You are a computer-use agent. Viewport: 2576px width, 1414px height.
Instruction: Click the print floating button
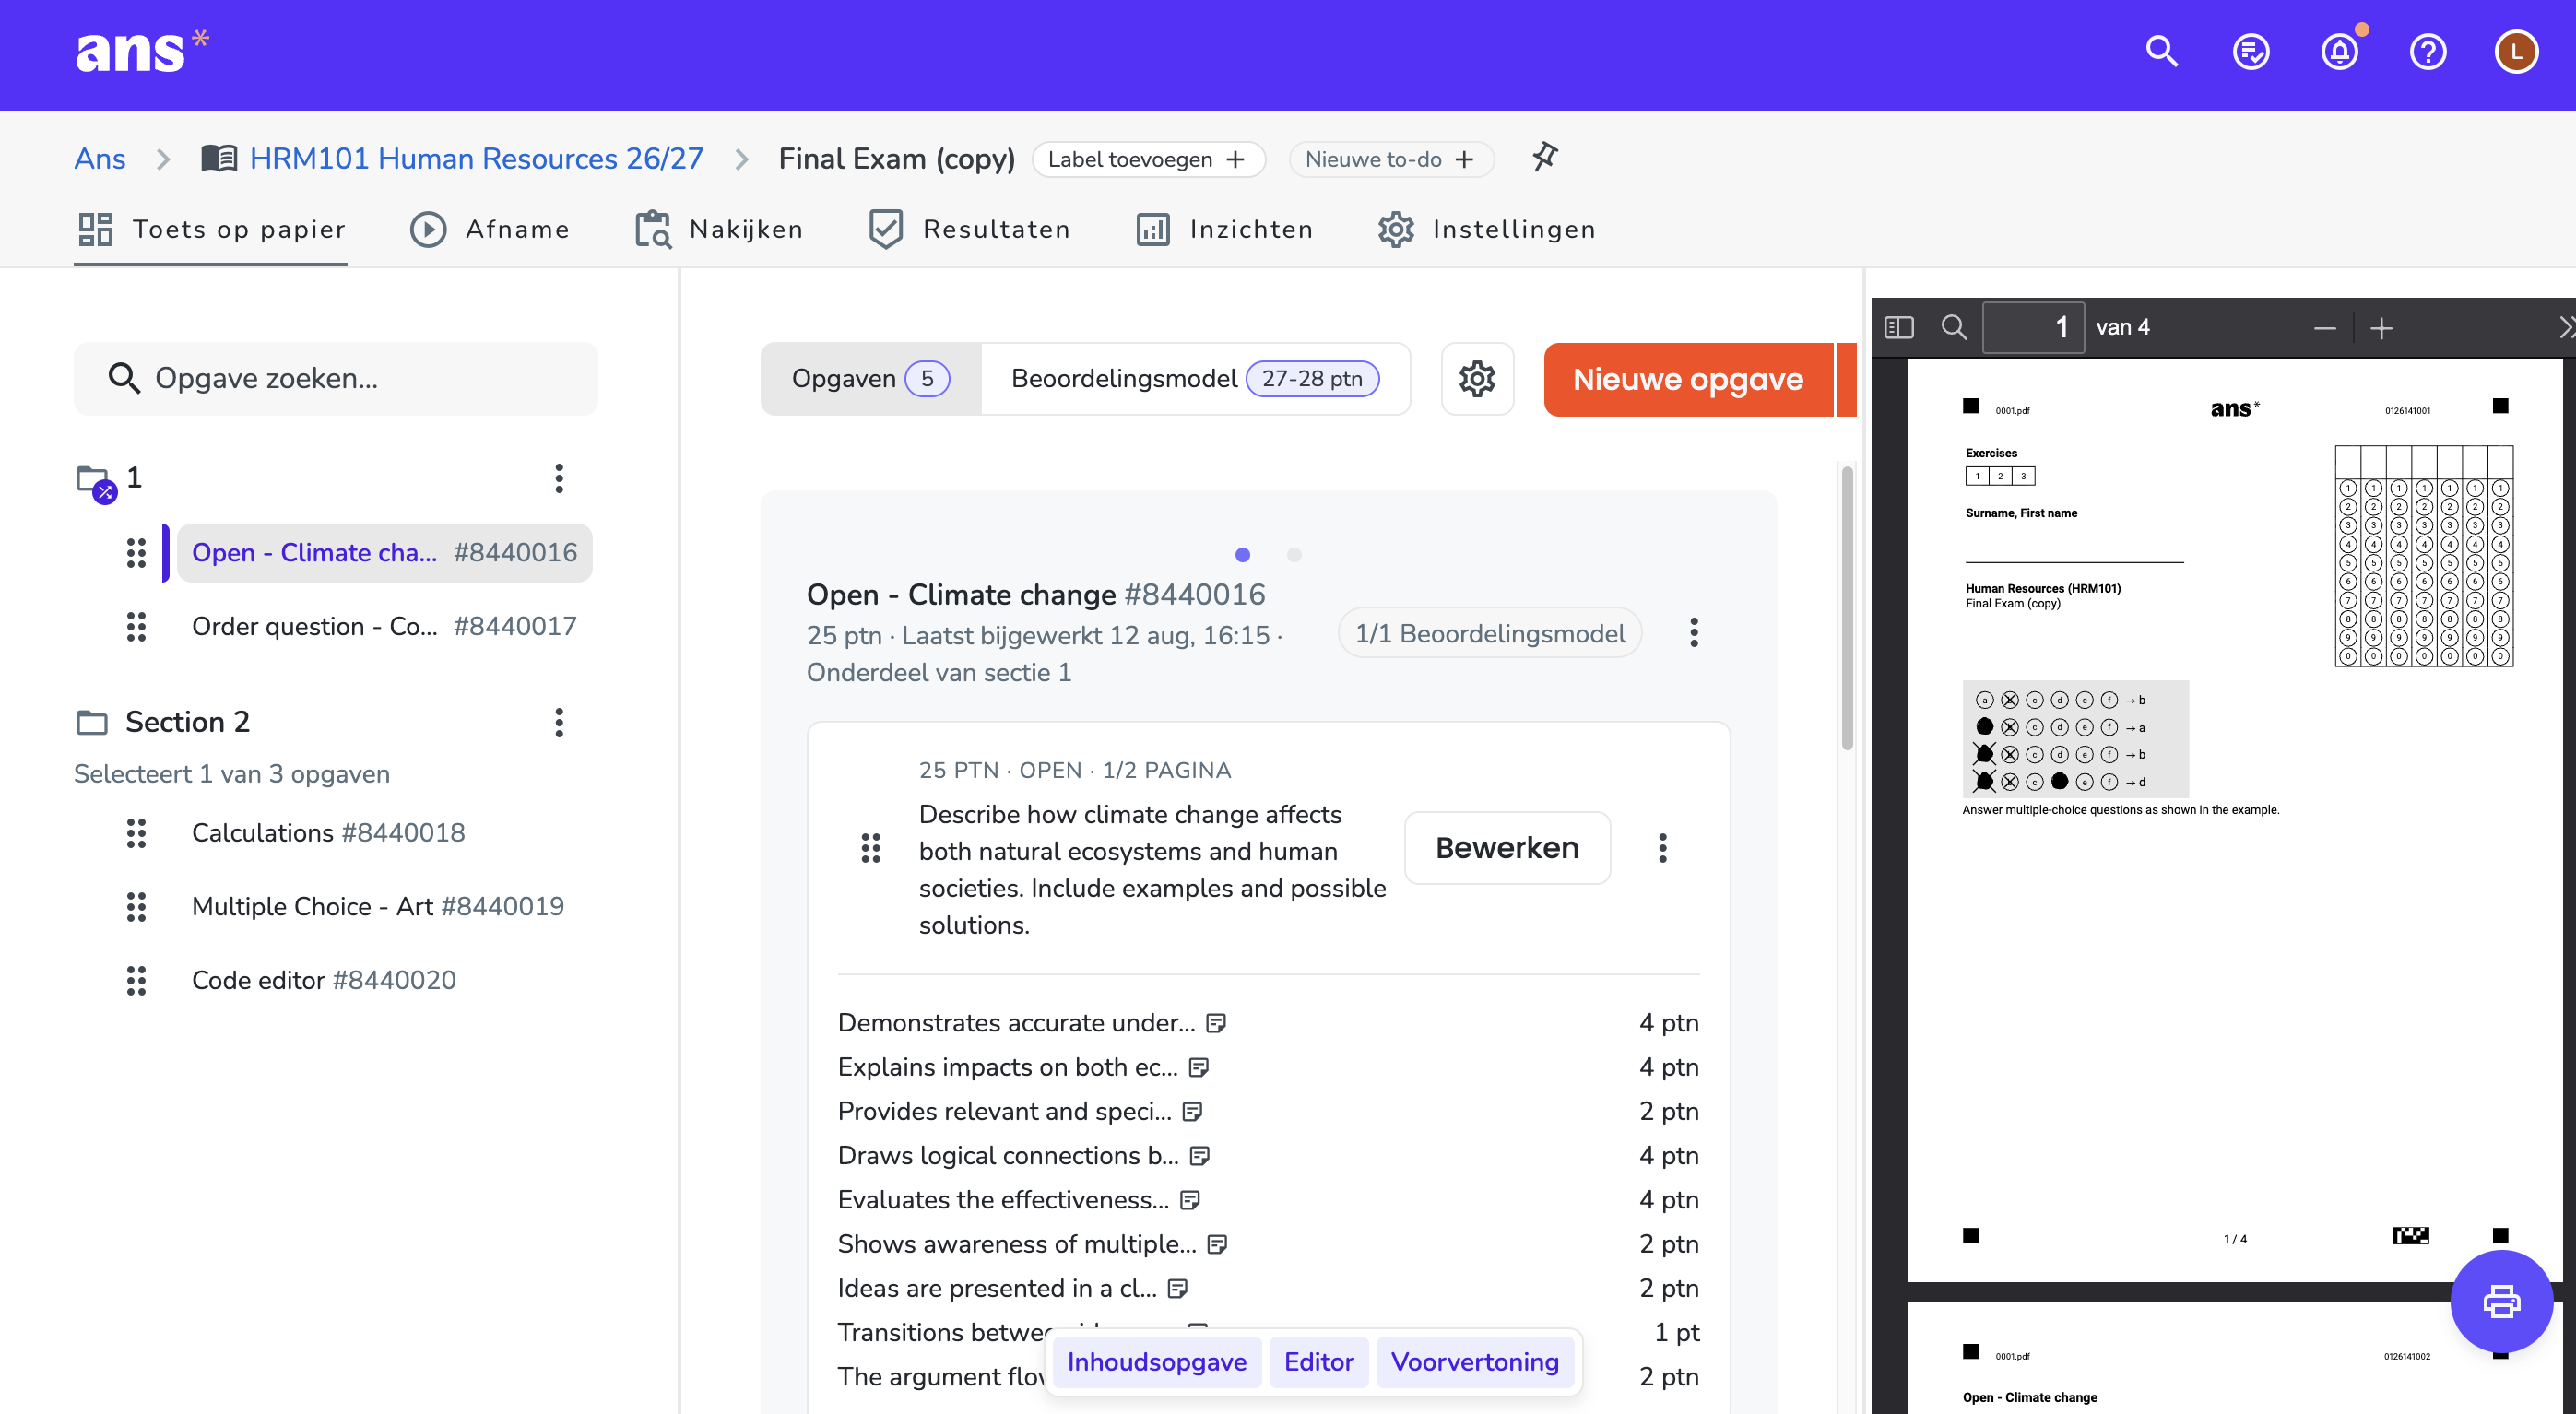click(x=2501, y=1301)
